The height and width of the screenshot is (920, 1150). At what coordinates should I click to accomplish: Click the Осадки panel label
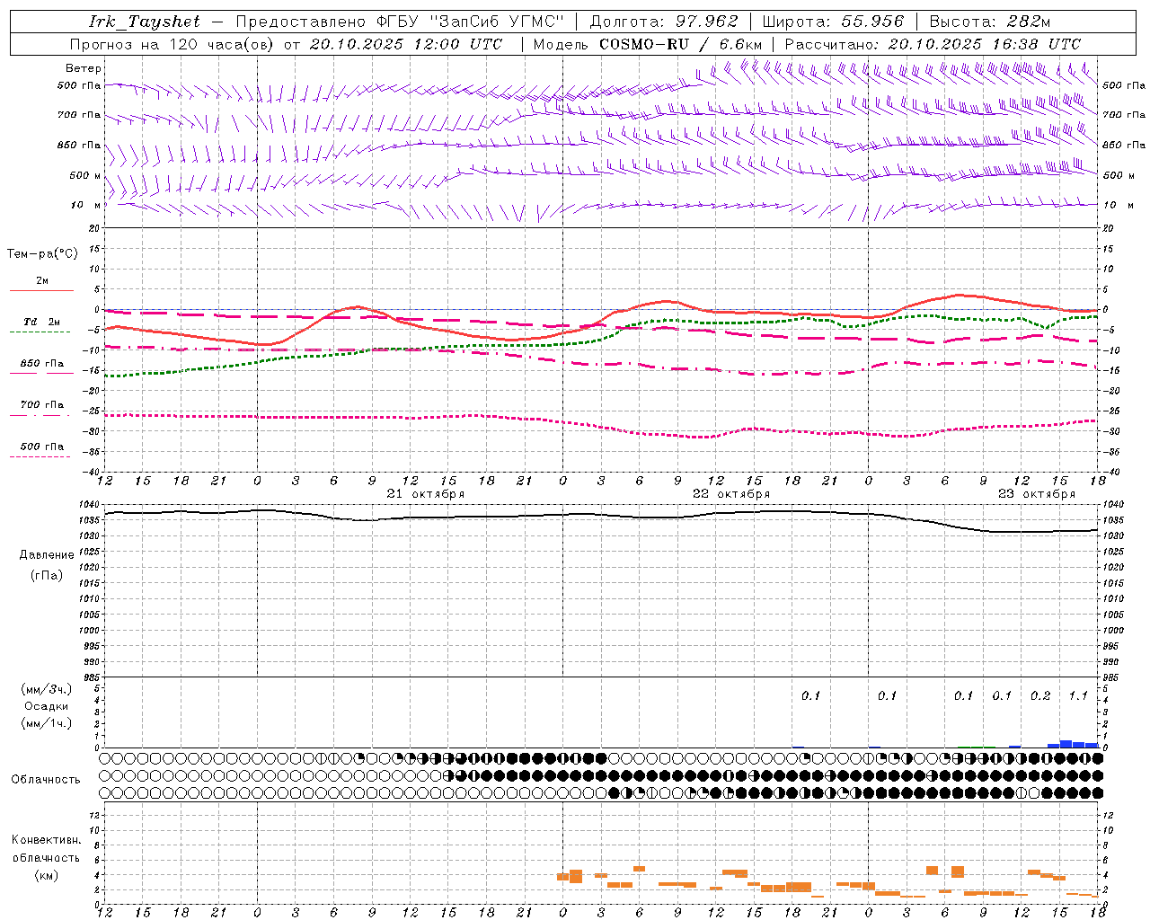47,706
